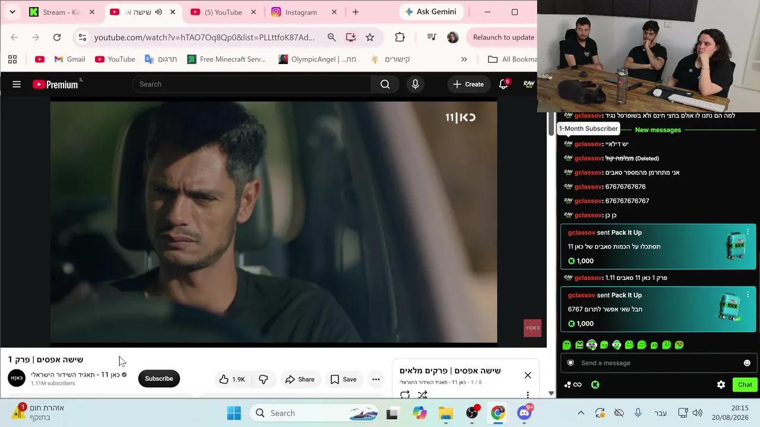
Task: View site information icon in address bar
Action: (82, 37)
